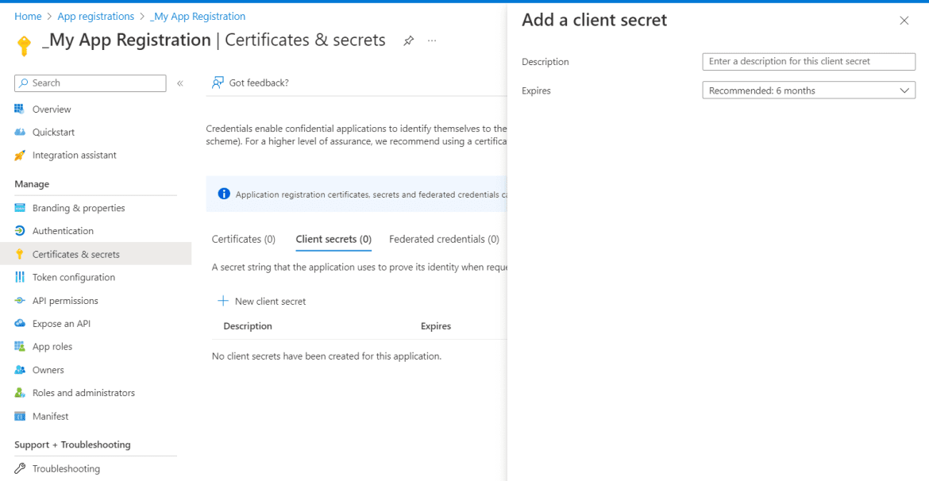Switch to Federated credentials (0) tab
This screenshot has width=929, height=481.
point(445,240)
